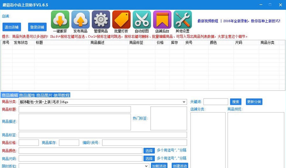The width and height of the screenshot is (286, 168).
Task: Focus the 商品库存 input field
Action: (x=69, y=143)
